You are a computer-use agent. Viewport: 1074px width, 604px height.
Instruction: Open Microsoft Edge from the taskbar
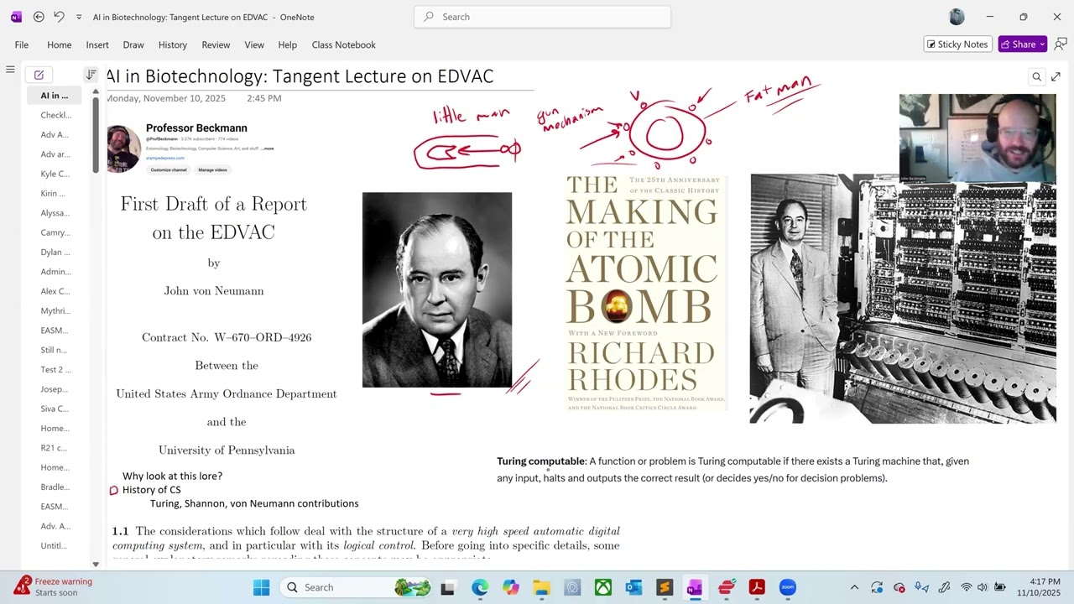click(x=479, y=587)
